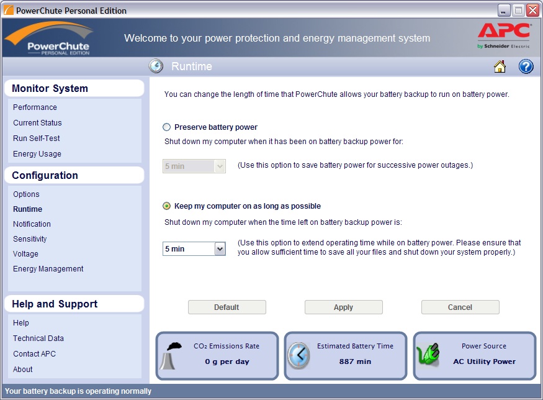Click the AC Utility Power text
The width and height of the screenshot is (543, 400).
click(484, 361)
